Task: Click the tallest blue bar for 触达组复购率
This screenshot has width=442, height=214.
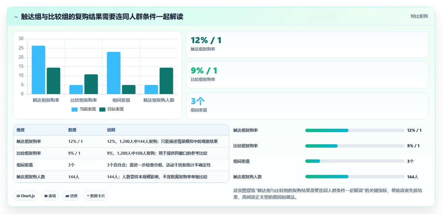Action: pyautogui.click(x=38, y=70)
